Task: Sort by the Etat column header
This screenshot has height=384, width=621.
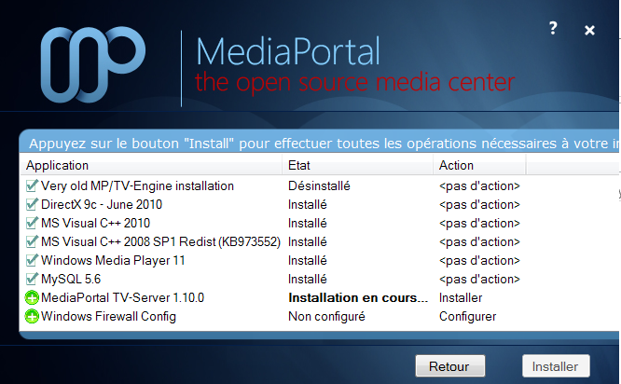Action: tap(357, 165)
